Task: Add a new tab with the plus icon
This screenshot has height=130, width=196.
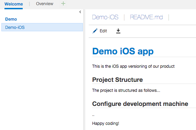Action: (63, 3)
